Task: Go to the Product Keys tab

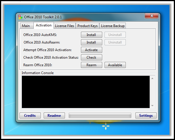Action: 87,26
